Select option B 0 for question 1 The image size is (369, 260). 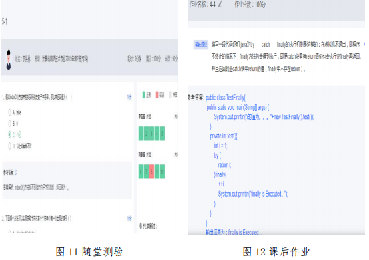tap(9, 123)
